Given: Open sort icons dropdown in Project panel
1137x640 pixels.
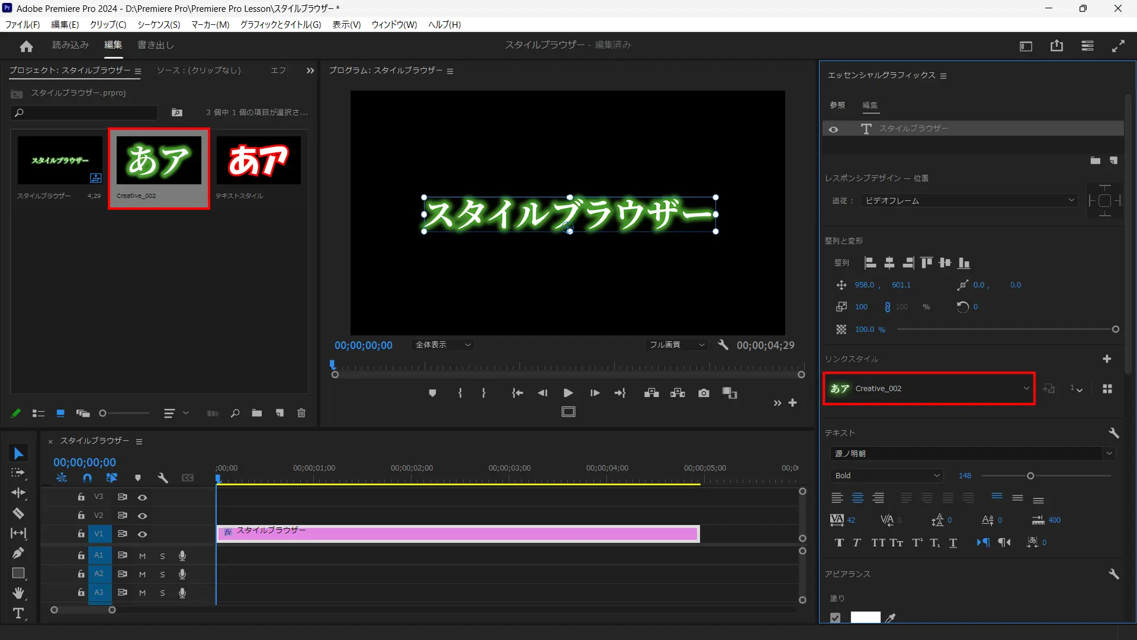Looking at the screenshot, I should point(176,413).
